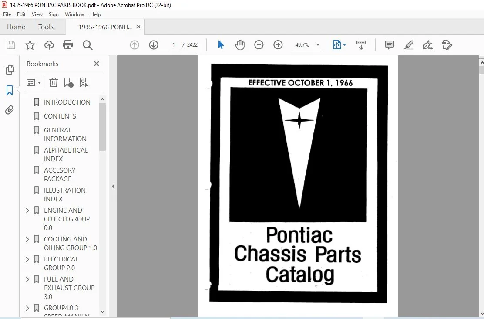Zoom out with minus button
Image resolution: width=484 pixels, height=319 pixels.
point(259,45)
